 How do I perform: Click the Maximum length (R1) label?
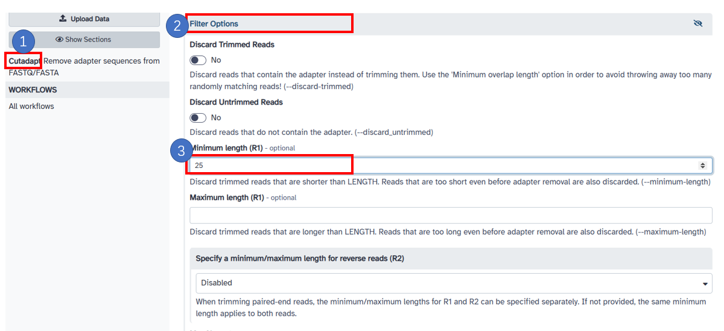[227, 197]
